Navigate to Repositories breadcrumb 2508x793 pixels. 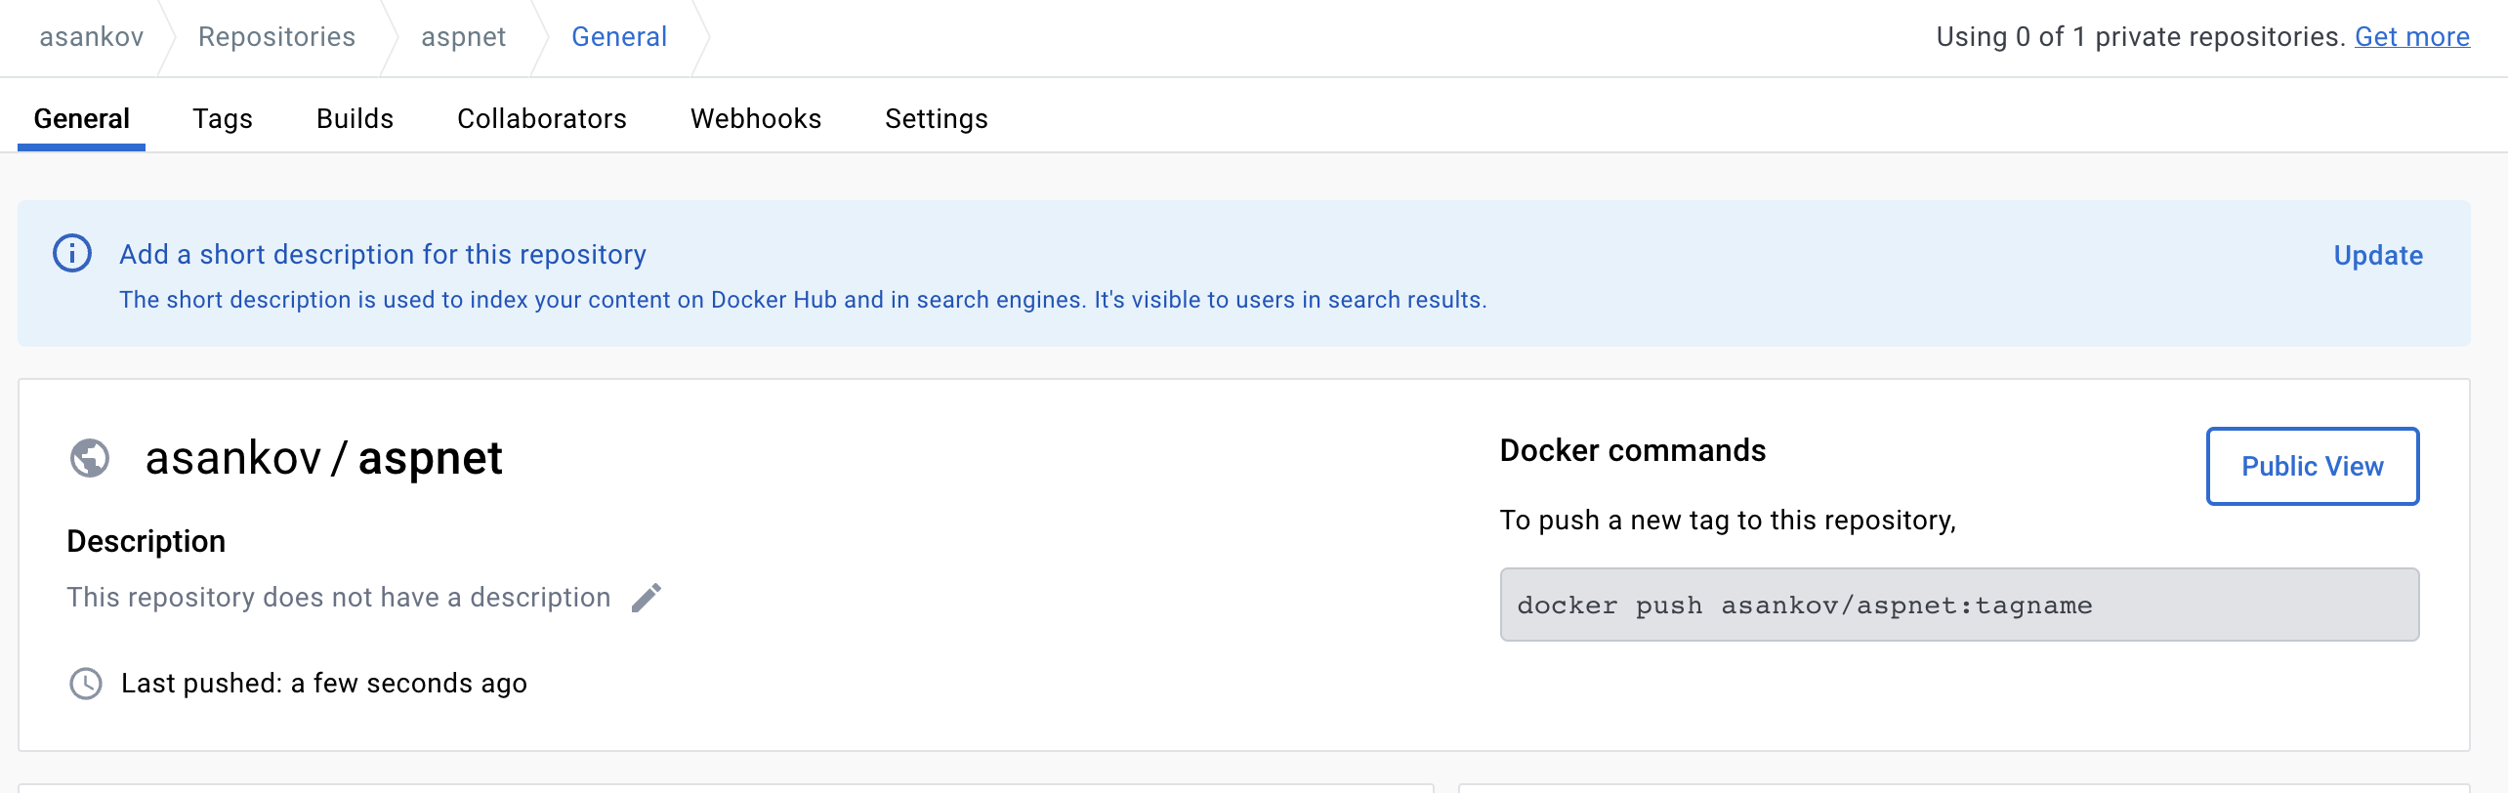tap(277, 37)
